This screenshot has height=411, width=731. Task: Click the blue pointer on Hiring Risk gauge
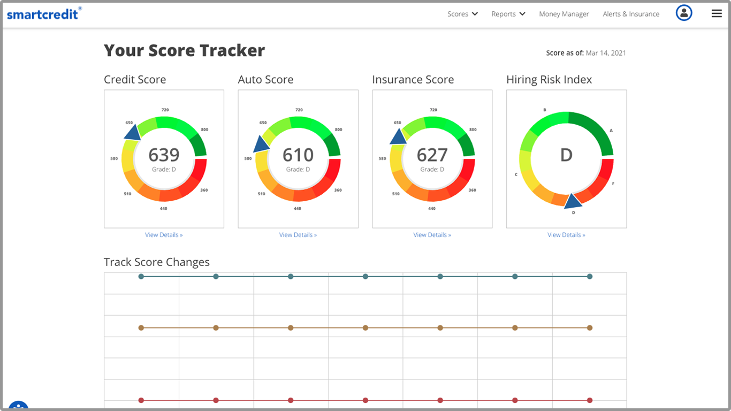click(573, 201)
